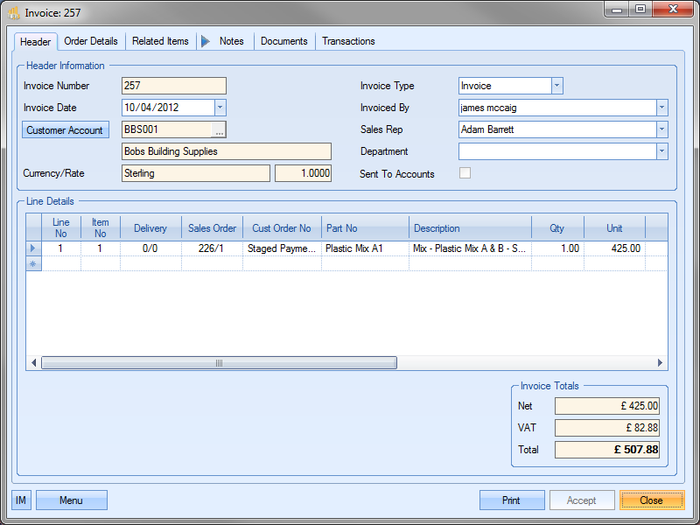Expand the Sales Rep dropdown list
700x525 pixels.
pyautogui.click(x=661, y=129)
